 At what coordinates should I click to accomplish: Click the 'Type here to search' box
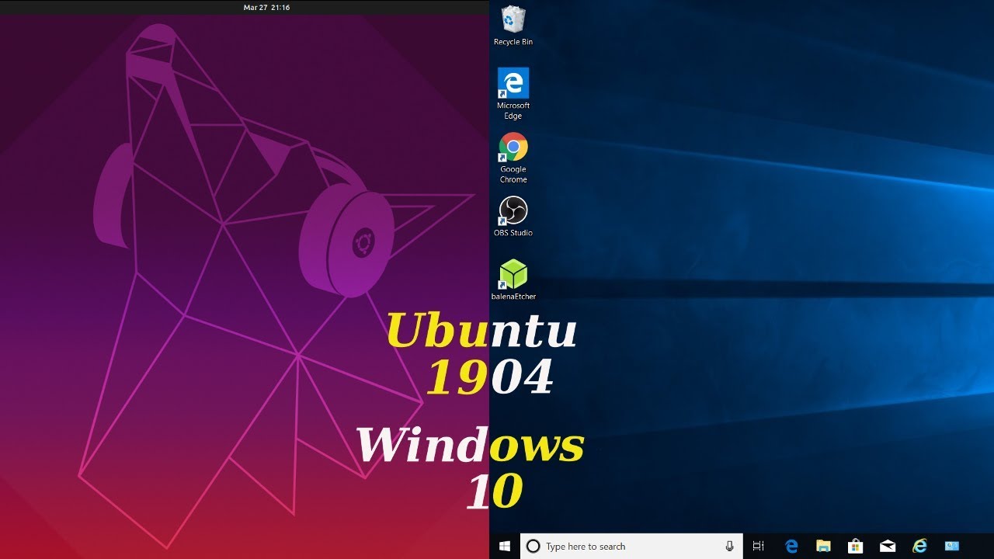(631, 547)
